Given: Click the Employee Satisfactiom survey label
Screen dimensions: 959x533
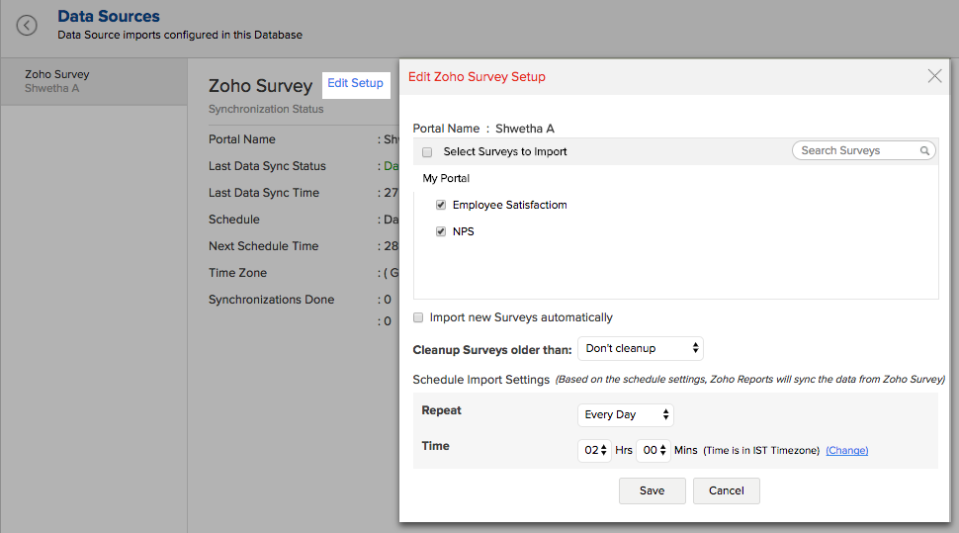Looking at the screenshot, I should coord(509,205).
